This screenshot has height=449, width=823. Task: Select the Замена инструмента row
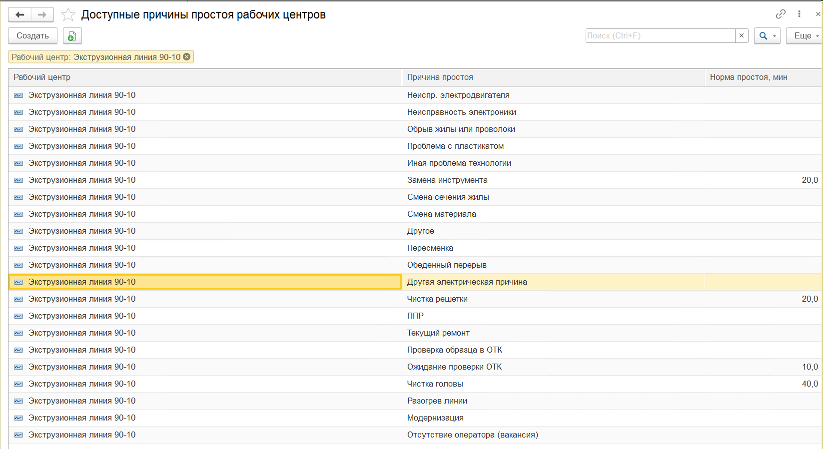tap(415, 180)
